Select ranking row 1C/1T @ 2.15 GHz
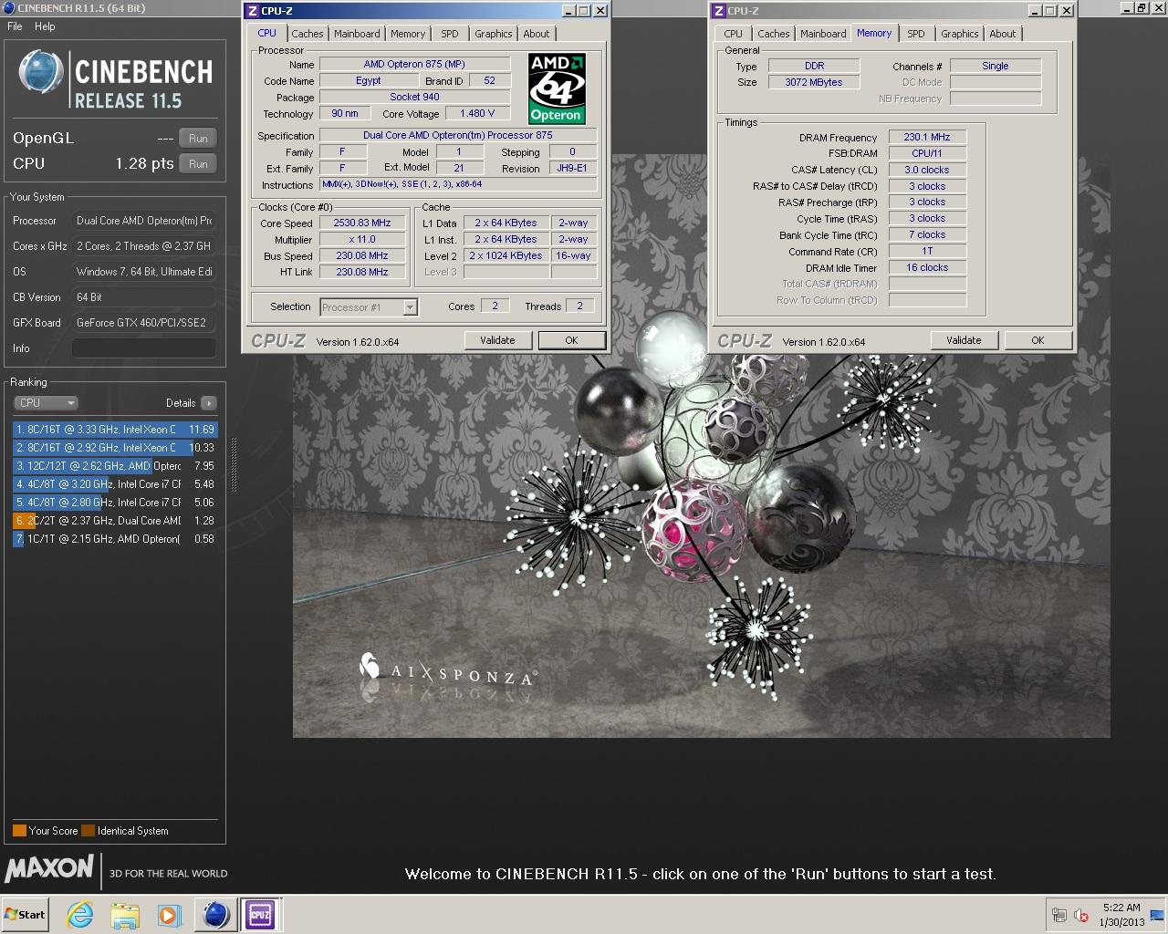Viewport: 1168px width, 934px height. click(115, 539)
